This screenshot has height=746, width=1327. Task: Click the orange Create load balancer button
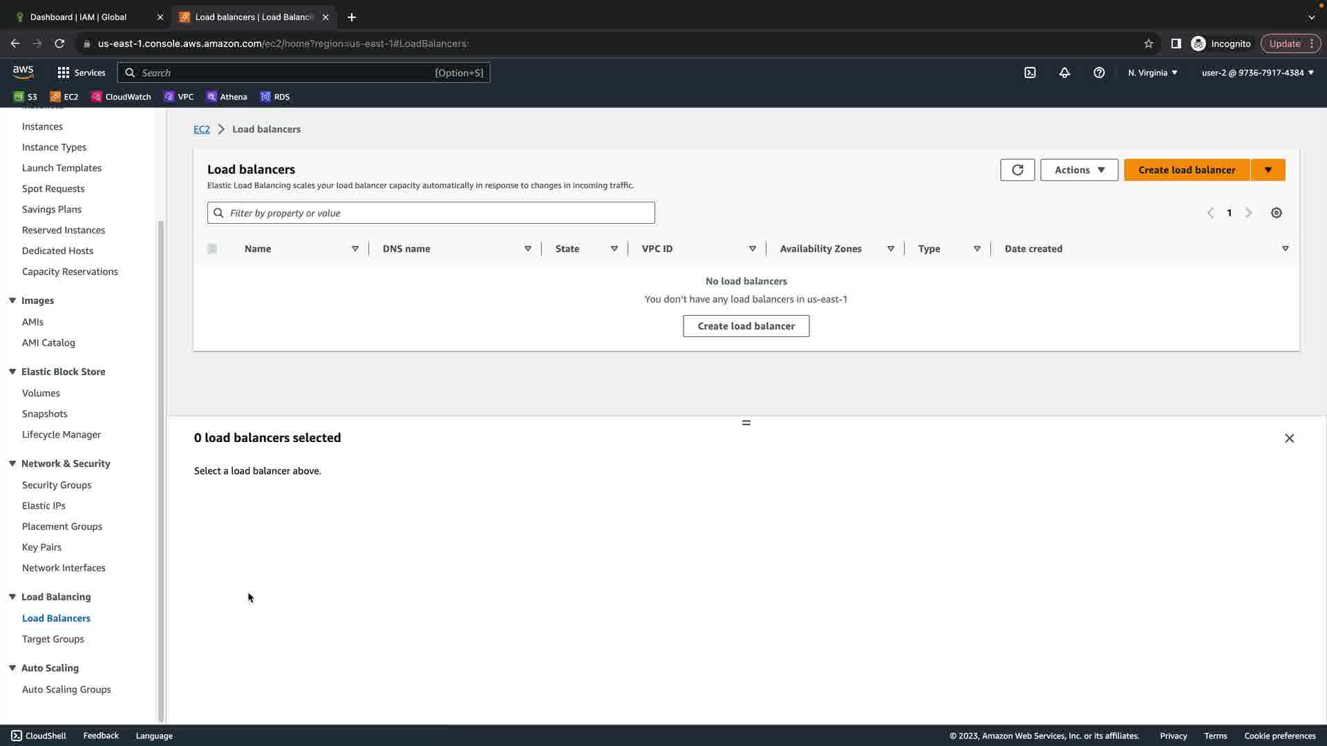1186,170
